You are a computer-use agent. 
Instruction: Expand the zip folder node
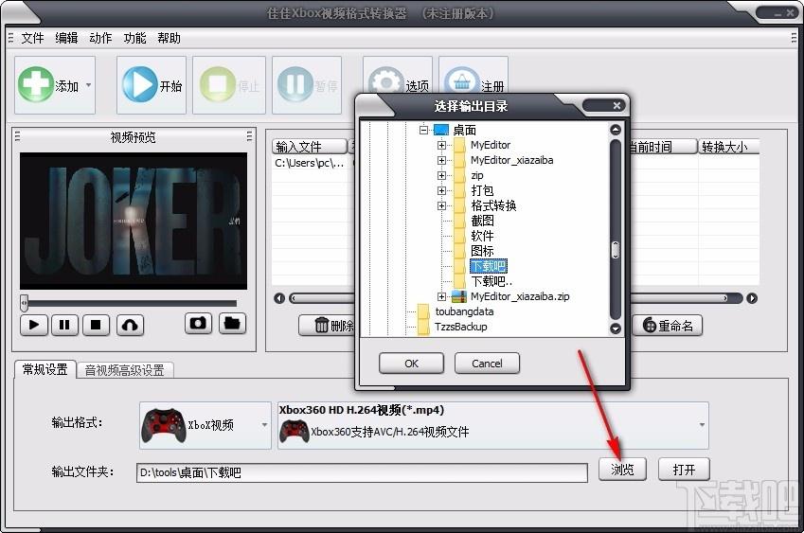[441, 175]
